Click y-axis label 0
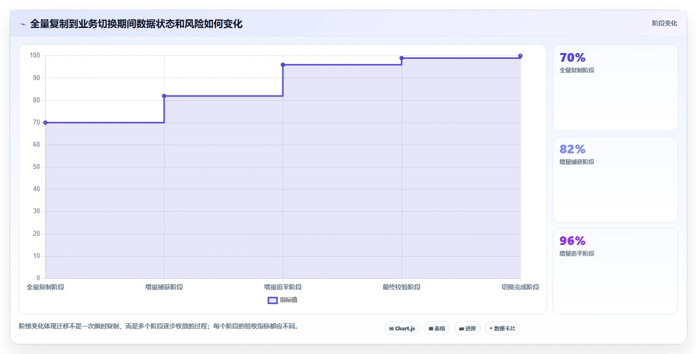Screen dimensions: 697x354 coord(38,278)
